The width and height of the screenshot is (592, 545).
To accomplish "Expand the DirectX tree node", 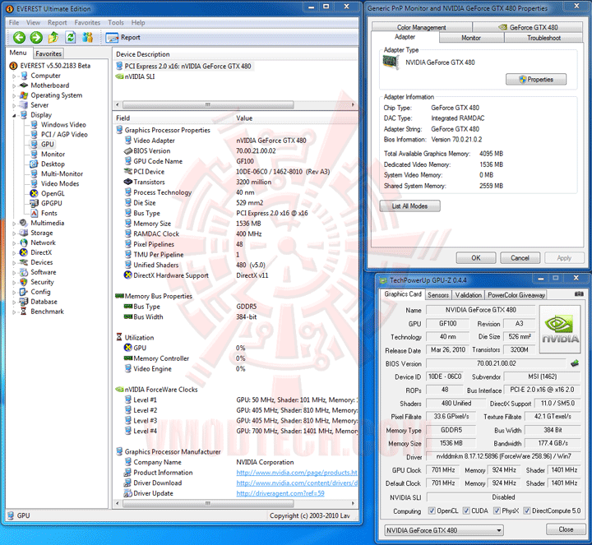I will 14,253.
